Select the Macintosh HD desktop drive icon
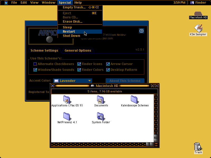The width and height of the screenshot is (211, 158). tap(198, 15)
